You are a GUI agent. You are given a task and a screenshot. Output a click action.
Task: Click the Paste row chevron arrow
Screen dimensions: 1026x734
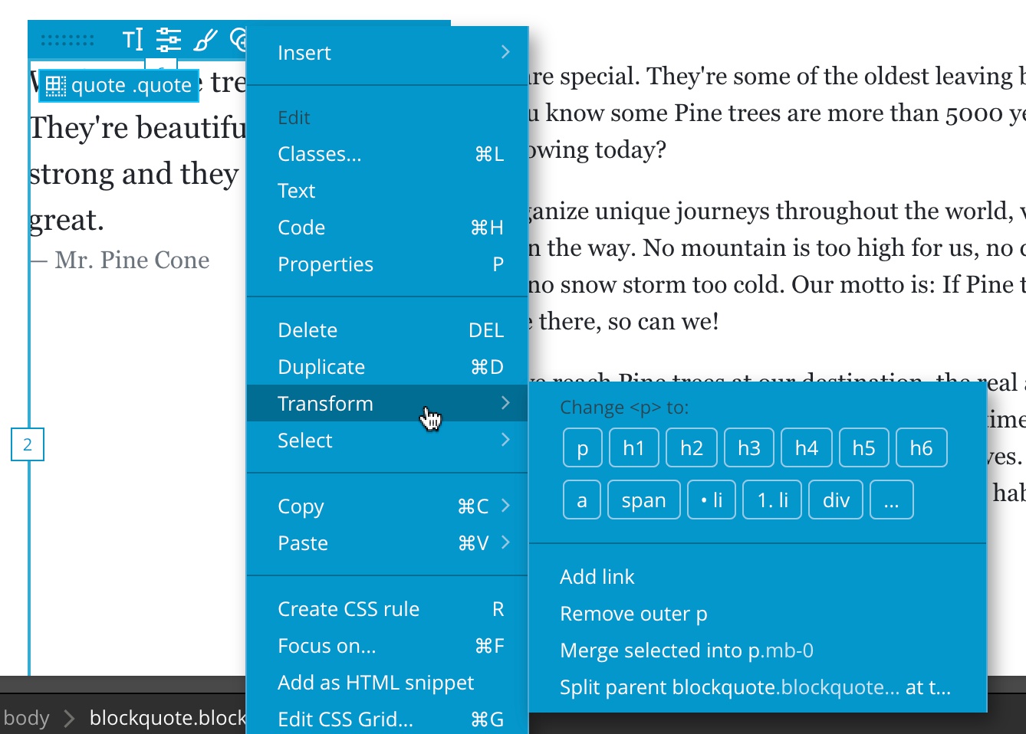pos(505,542)
